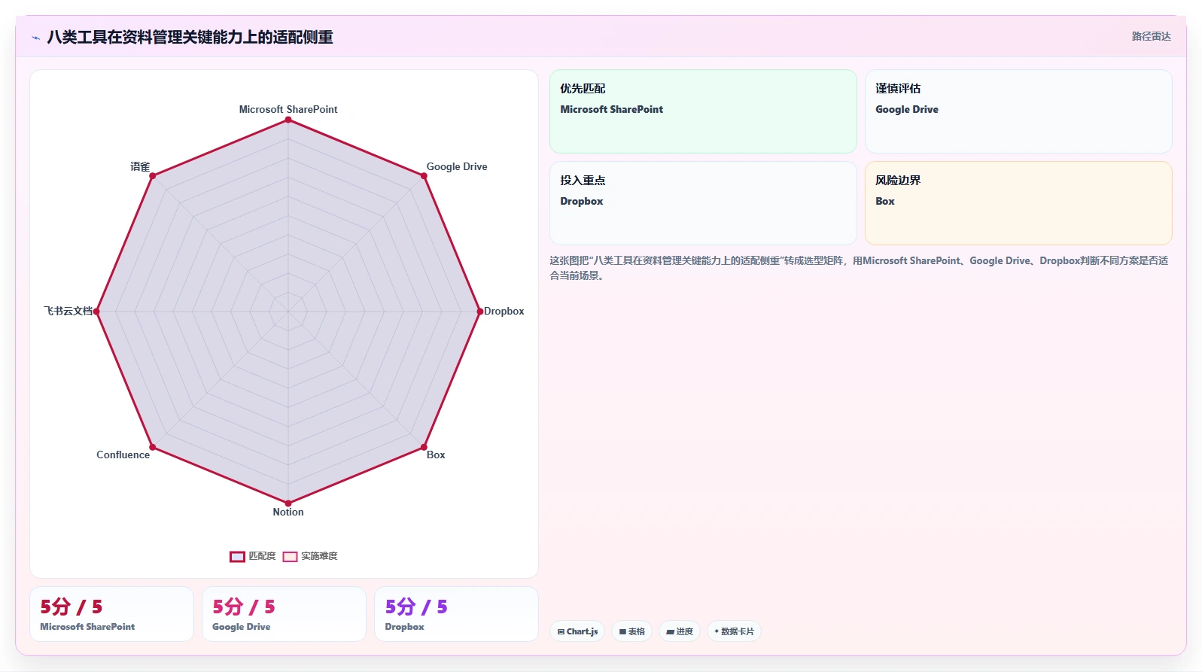Click the radar data point at 飞书云文档
Image resolution: width=1202 pixels, height=672 pixels.
click(96, 312)
